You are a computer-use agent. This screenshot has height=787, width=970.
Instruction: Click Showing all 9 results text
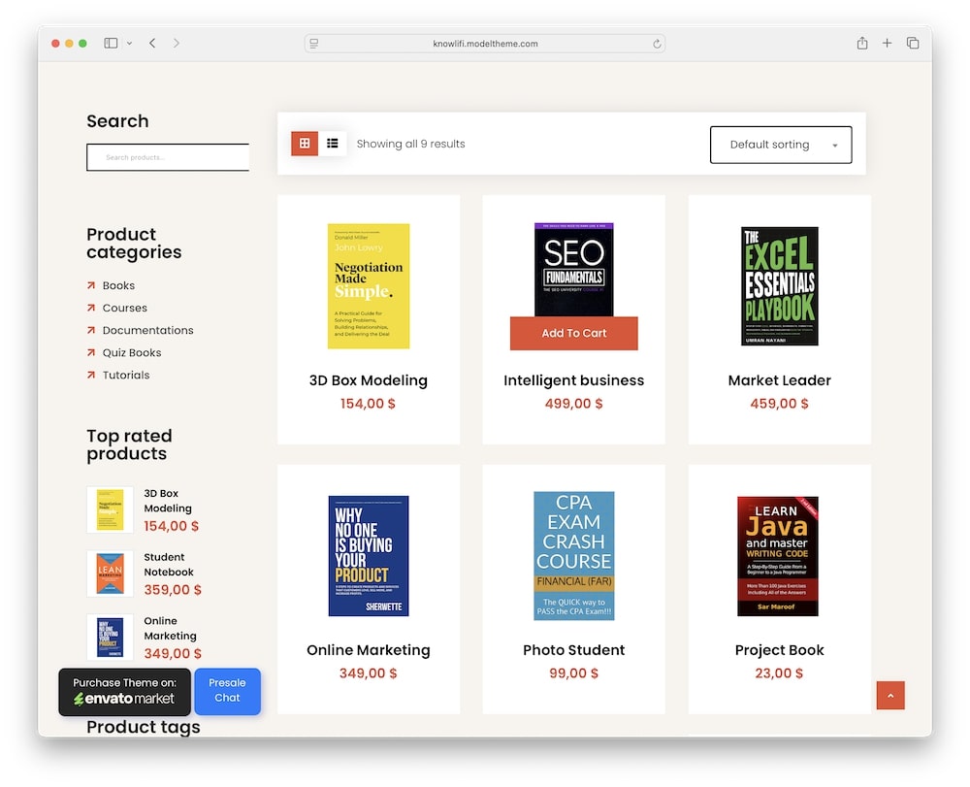click(410, 144)
